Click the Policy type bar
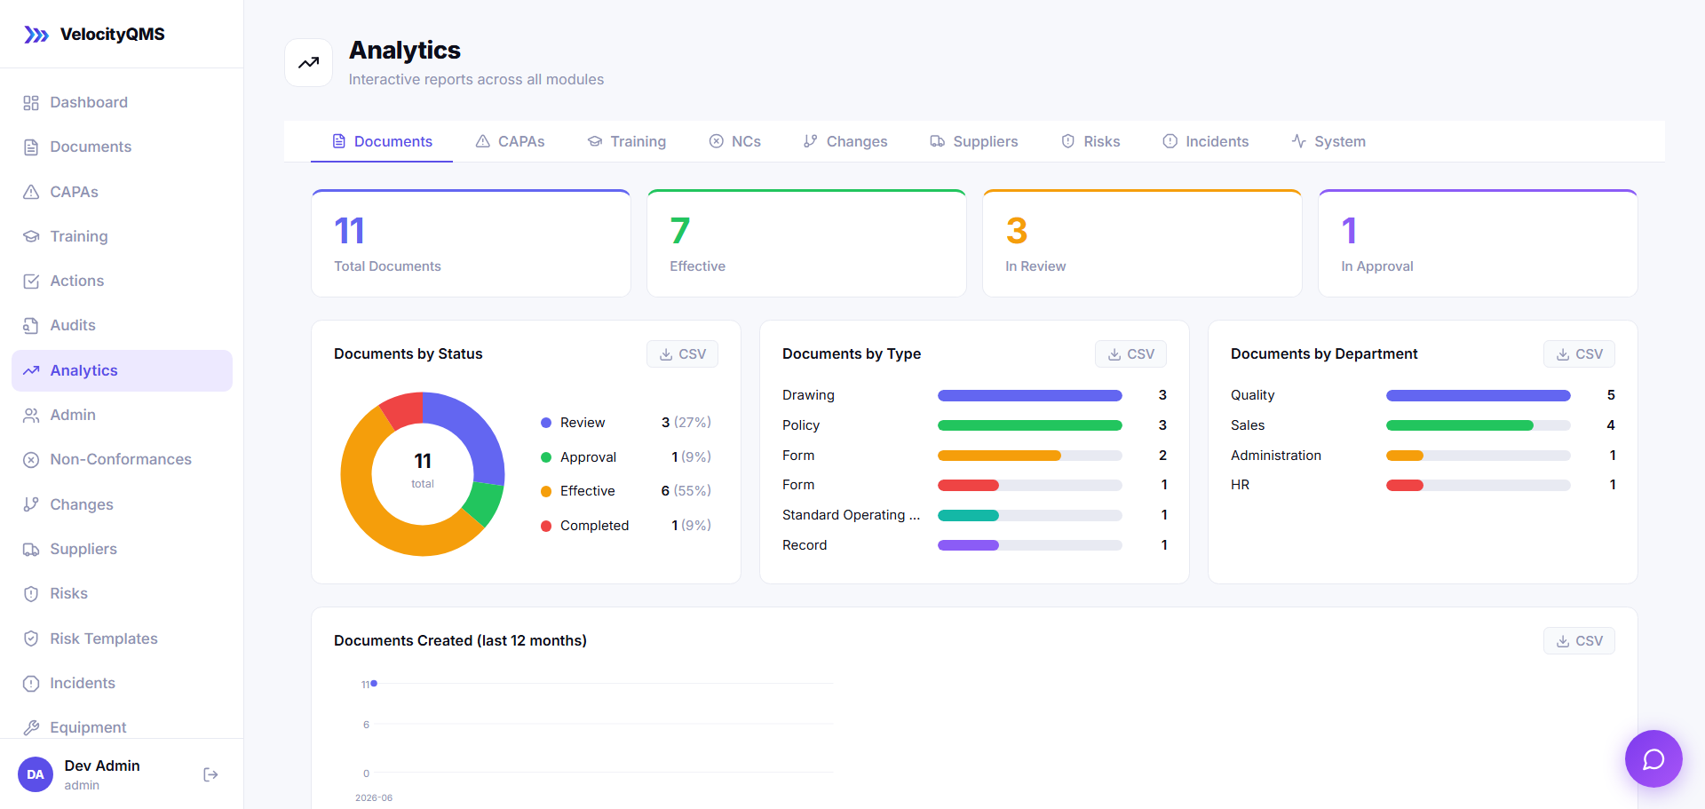The image size is (1705, 809). coord(1030,425)
